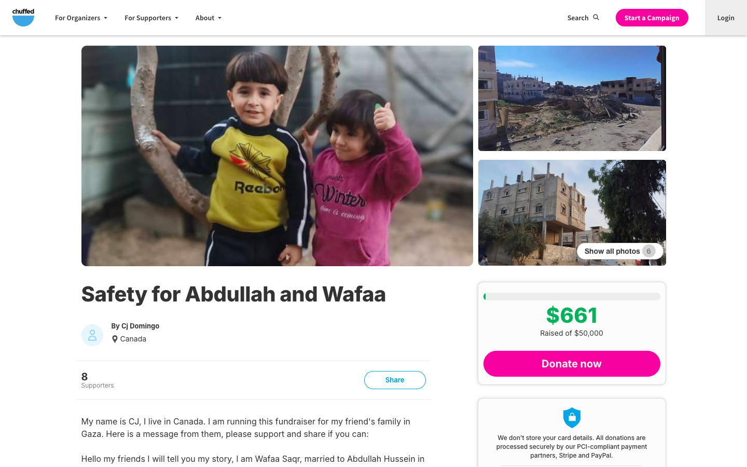The image size is (747, 467).
Task: Open the main photo of two children
Action: 277,156
